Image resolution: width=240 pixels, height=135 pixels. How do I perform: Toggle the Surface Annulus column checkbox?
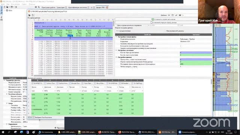(57, 83)
